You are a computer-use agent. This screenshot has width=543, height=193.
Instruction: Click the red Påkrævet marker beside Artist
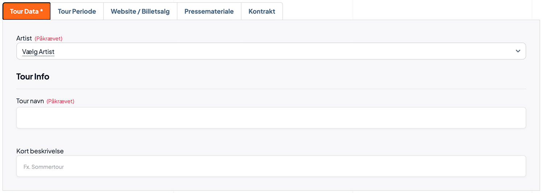point(49,39)
